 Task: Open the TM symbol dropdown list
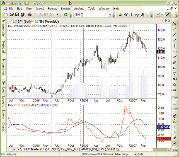110,15
